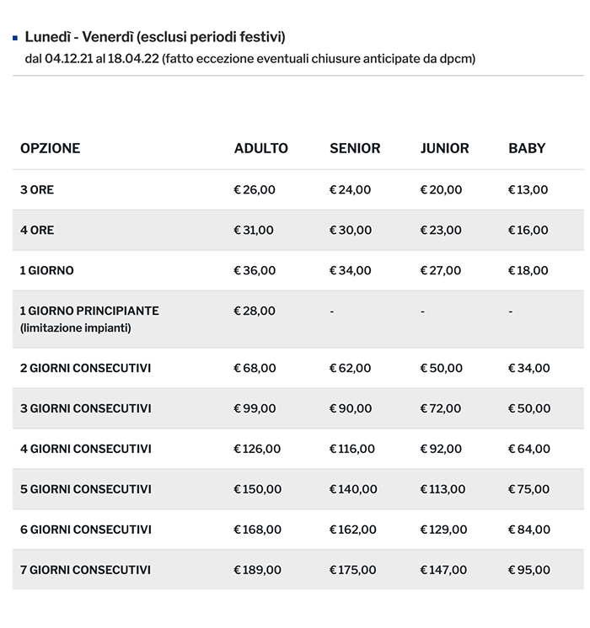Click the 4 ORE adult price € 31,00
The image size is (590, 628).
tap(254, 230)
